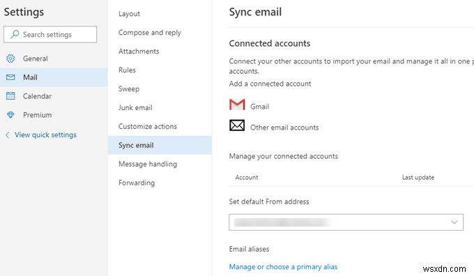474x276 pixels.
Task: Click the Calendar icon in sidebar
Action: pos(10,95)
